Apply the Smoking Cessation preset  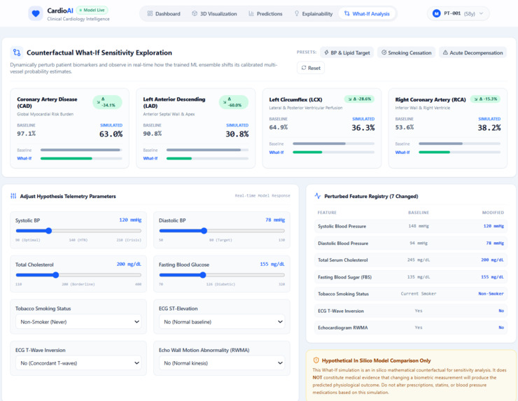click(x=406, y=52)
